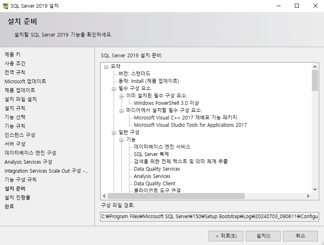Select the 설치 진행률 step
Screen dimensions: 324x245
[x=17, y=197]
